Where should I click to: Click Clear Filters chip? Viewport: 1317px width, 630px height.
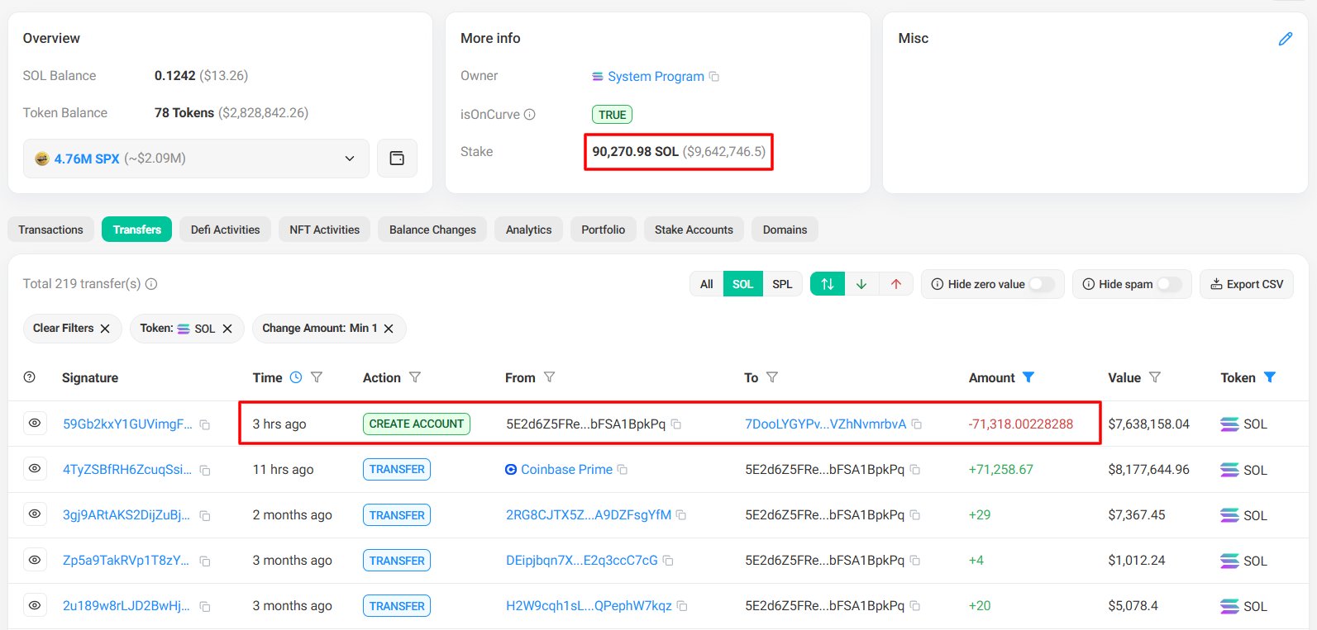click(x=72, y=329)
